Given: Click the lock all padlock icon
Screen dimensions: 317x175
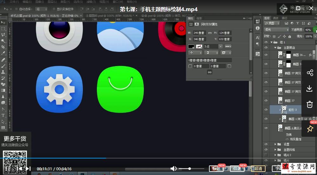Looking at the screenshot, I should 289,37.
